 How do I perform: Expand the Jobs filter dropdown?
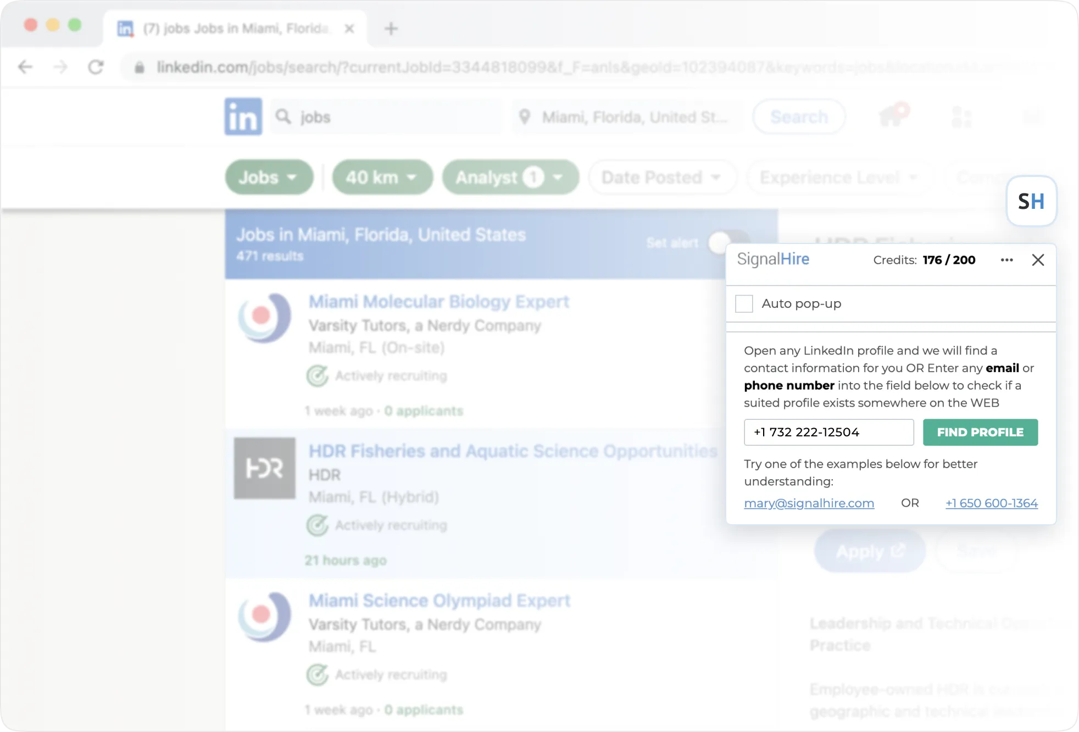coord(269,177)
